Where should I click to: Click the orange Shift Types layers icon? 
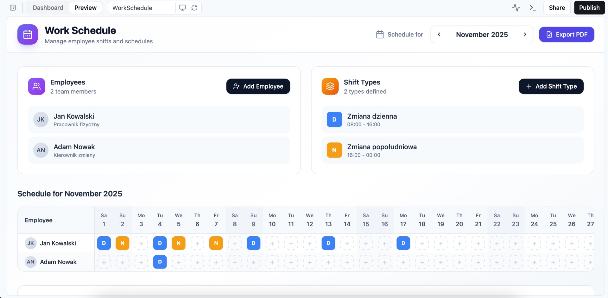click(x=330, y=86)
